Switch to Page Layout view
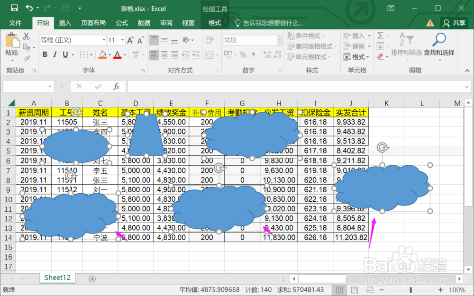474x296 pixels. click(354, 290)
